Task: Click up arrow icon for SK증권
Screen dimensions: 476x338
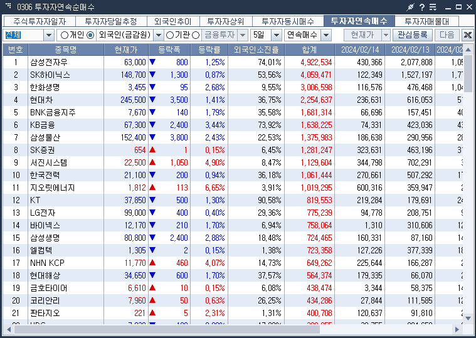Action: point(152,150)
